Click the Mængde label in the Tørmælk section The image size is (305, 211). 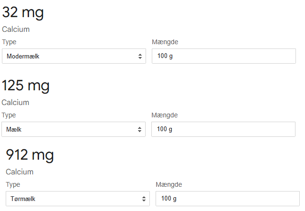169,185
